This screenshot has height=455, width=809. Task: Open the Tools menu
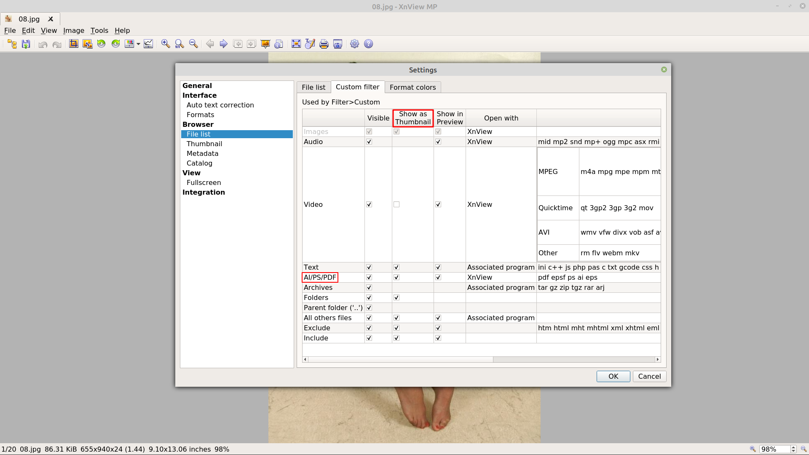point(99,30)
